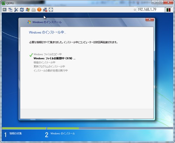175x143 pixels.
Task: Open the stacked windows icon in toolbar
Action: point(10,9)
